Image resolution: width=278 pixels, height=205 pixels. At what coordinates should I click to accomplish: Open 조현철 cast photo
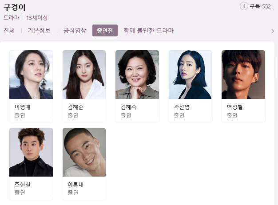click(x=31, y=152)
